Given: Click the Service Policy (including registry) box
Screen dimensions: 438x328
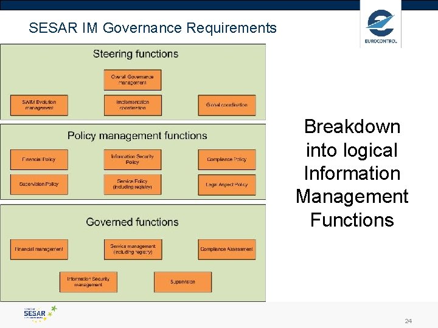Looking at the screenshot, I should [x=133, y=185].
